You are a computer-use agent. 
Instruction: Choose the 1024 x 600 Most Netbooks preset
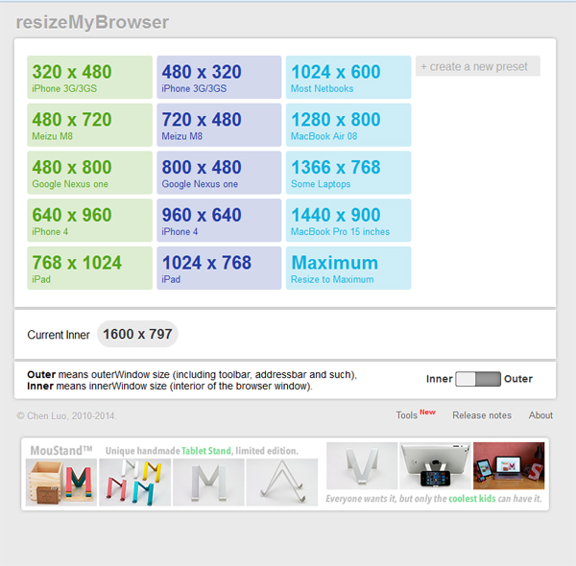point(348,77)
